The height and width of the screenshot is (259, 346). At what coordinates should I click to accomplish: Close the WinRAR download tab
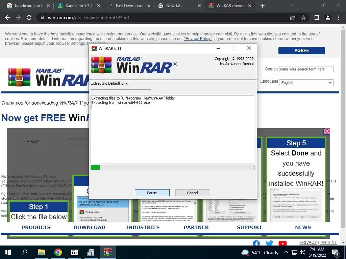(250, 6)
